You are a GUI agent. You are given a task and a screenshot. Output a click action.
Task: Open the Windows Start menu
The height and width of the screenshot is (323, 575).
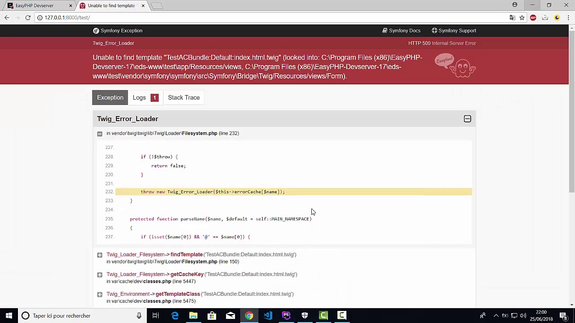pyautogui.click(x=9, y=316)
